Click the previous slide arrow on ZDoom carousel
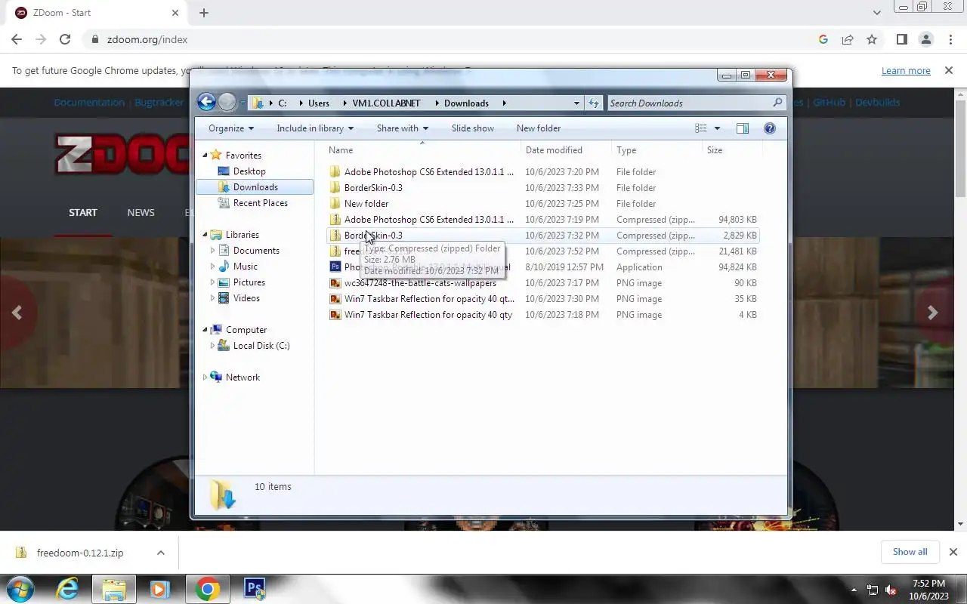This screenshot has width=967, height=604. 17,313
